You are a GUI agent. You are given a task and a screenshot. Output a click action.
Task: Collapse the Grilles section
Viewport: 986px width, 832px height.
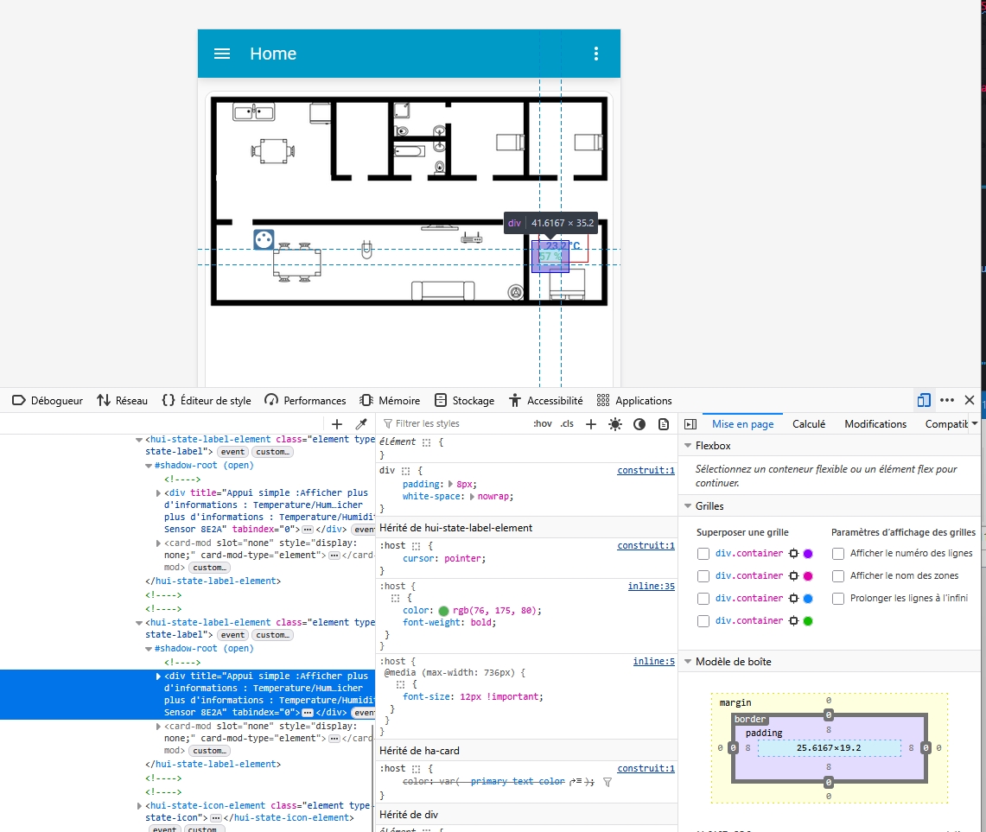(688, 506)
